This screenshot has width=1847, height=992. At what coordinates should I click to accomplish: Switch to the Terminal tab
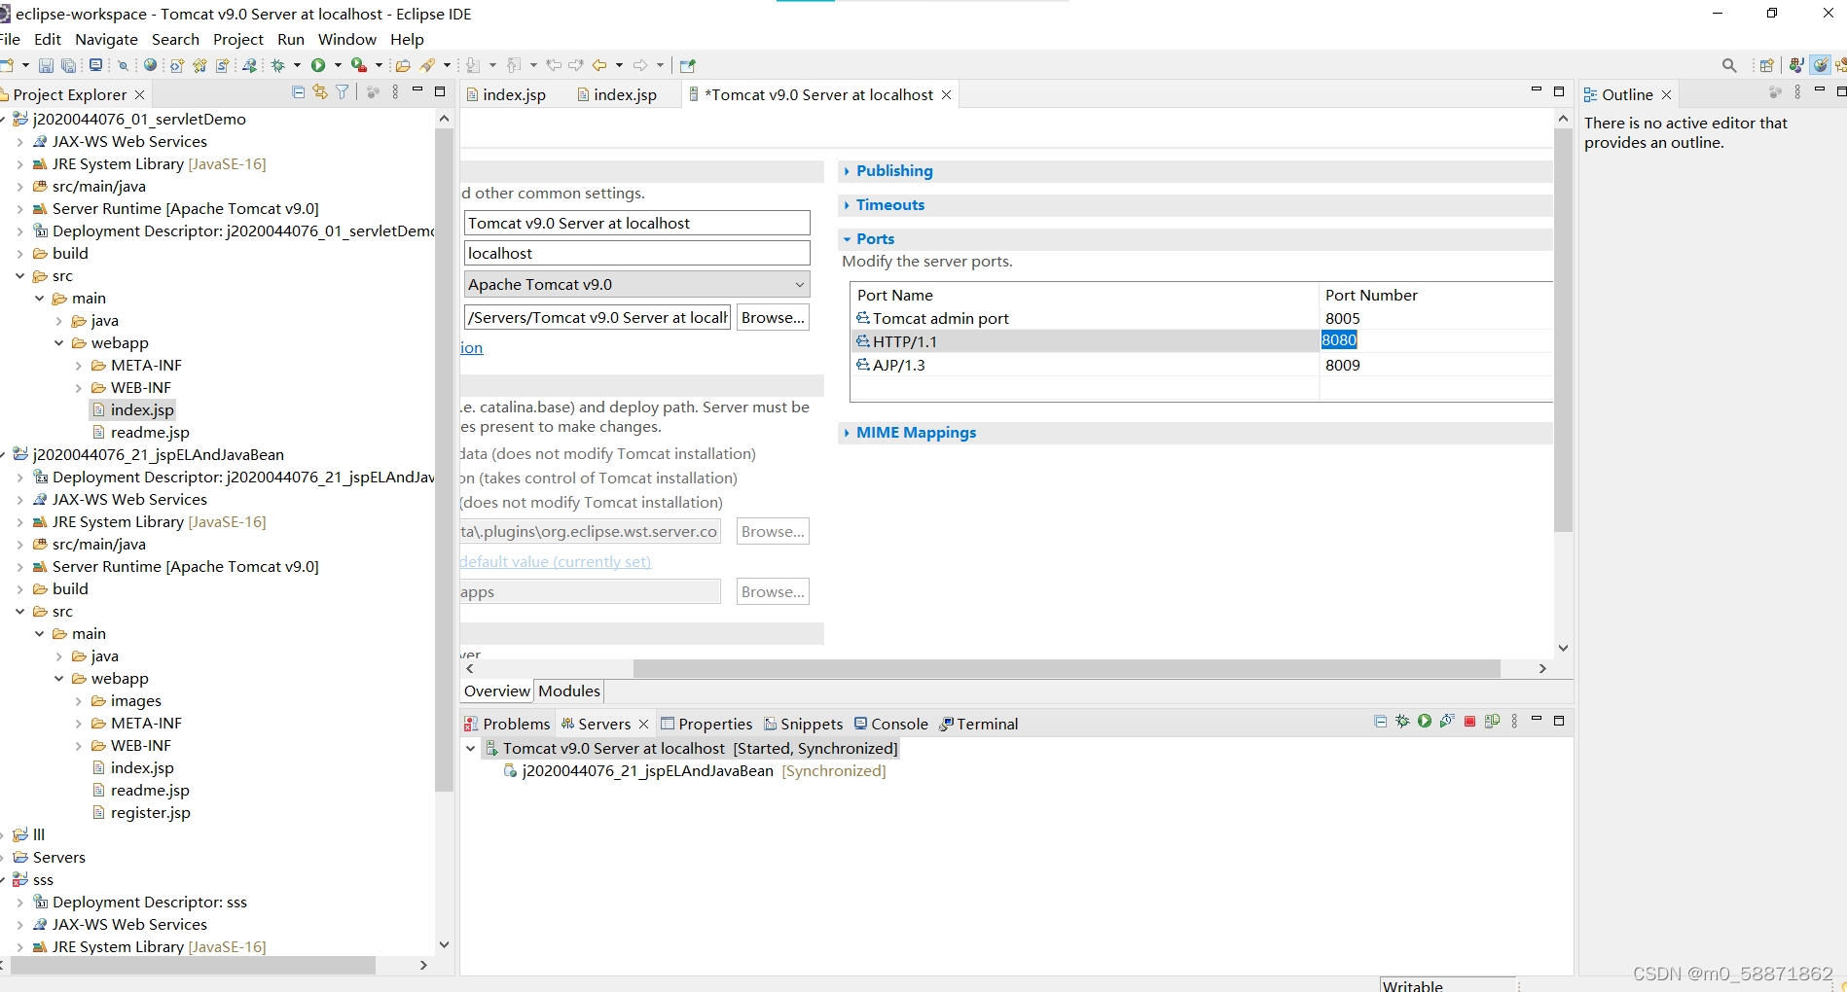[x=979, y=725]
